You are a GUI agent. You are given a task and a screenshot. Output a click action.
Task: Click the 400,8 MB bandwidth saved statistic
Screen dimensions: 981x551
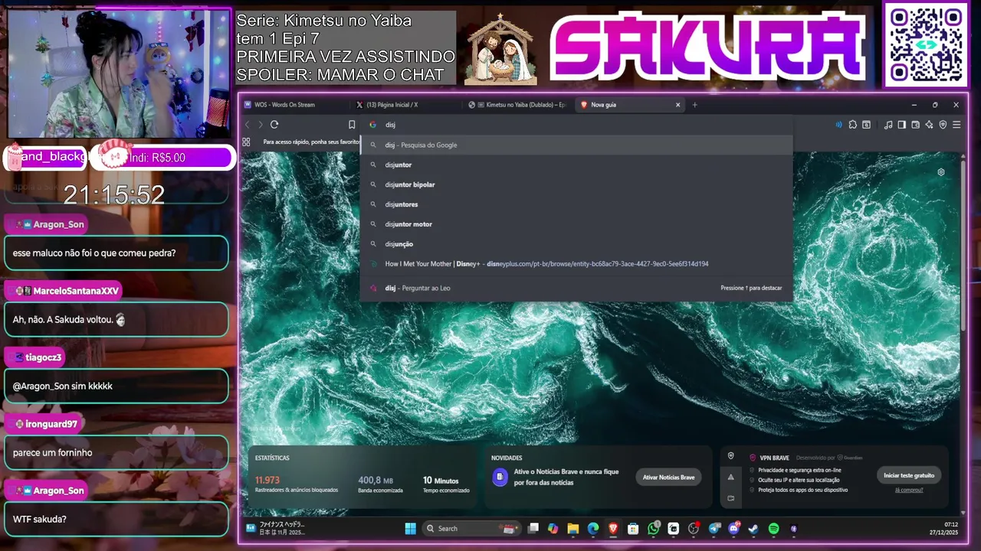380,484
